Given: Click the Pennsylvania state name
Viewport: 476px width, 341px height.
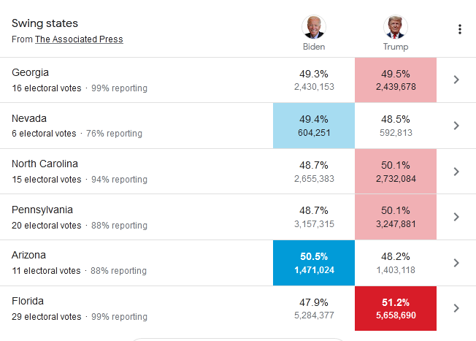Looking at the screenshot, I should [x=42, y=210].
